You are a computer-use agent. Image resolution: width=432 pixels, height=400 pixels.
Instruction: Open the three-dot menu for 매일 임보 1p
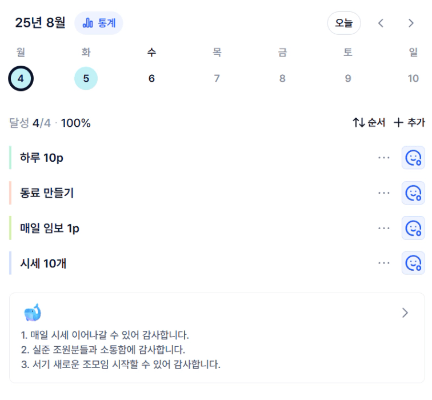coord(384,228)
